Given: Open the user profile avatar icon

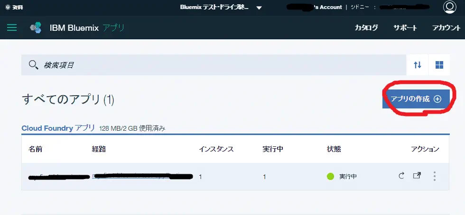Looking at the screenshot, I should point(449,7).
